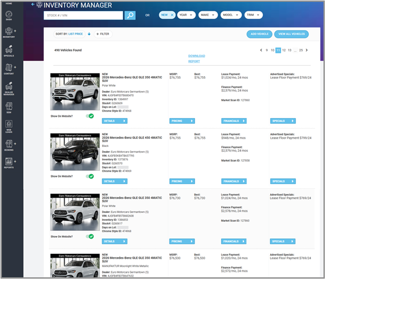Image resolution: width=404 pixels, height=320 pixels.
Task: Open the Reports sidebar icon
Action: [9, 163]
